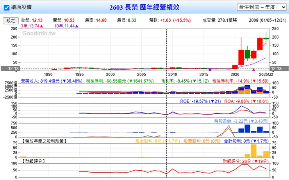
Task: Click the tall red 2021 candlestick
Action: pyautogui.click(x=241, y=57)
